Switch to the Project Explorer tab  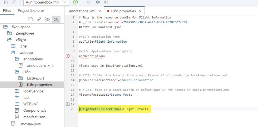[x=31, y=11]
